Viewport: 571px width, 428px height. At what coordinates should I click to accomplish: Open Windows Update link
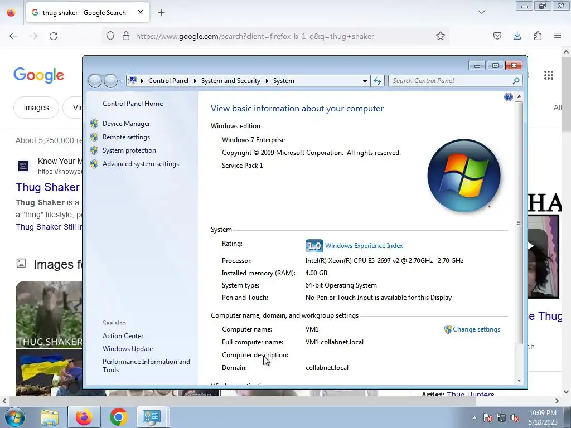tap(128, 349)
